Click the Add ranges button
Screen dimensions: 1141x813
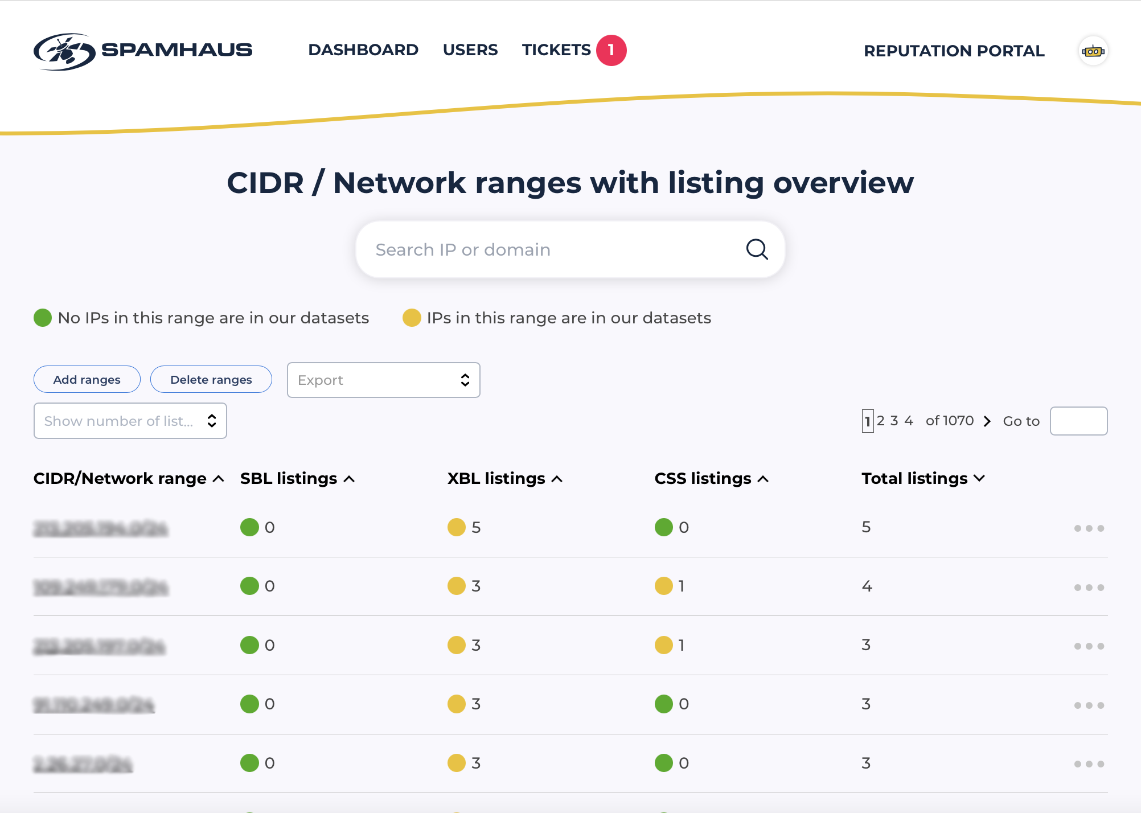tap(87, 380)
